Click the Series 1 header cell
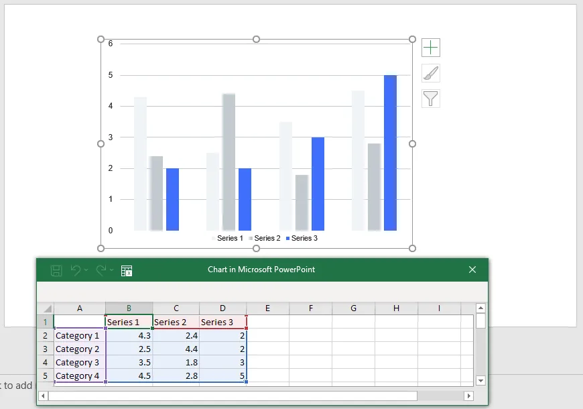This screenshot has height=409, width=583. point(129,322)
